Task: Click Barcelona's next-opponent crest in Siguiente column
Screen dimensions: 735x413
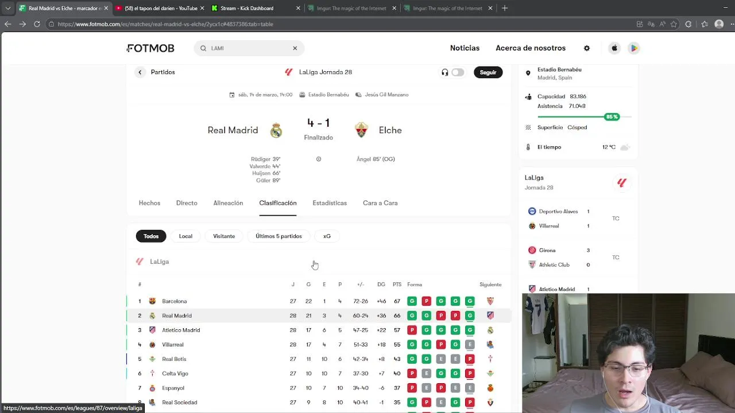Action: pyautogui.click(x=490, y=301)
